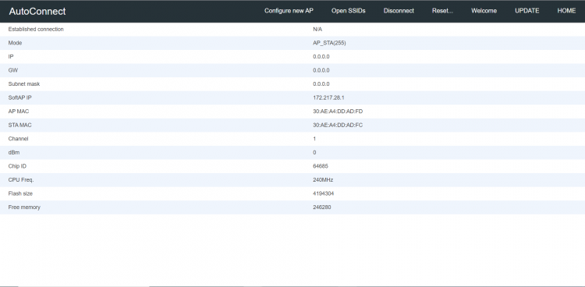Select the Mode row label
585x287 pixels.
[x=15, y=43]
